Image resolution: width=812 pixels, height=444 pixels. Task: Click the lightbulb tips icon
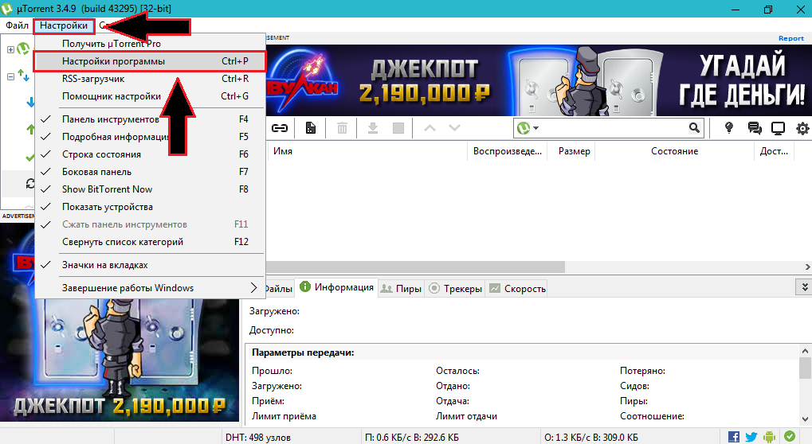pos(729,127)
